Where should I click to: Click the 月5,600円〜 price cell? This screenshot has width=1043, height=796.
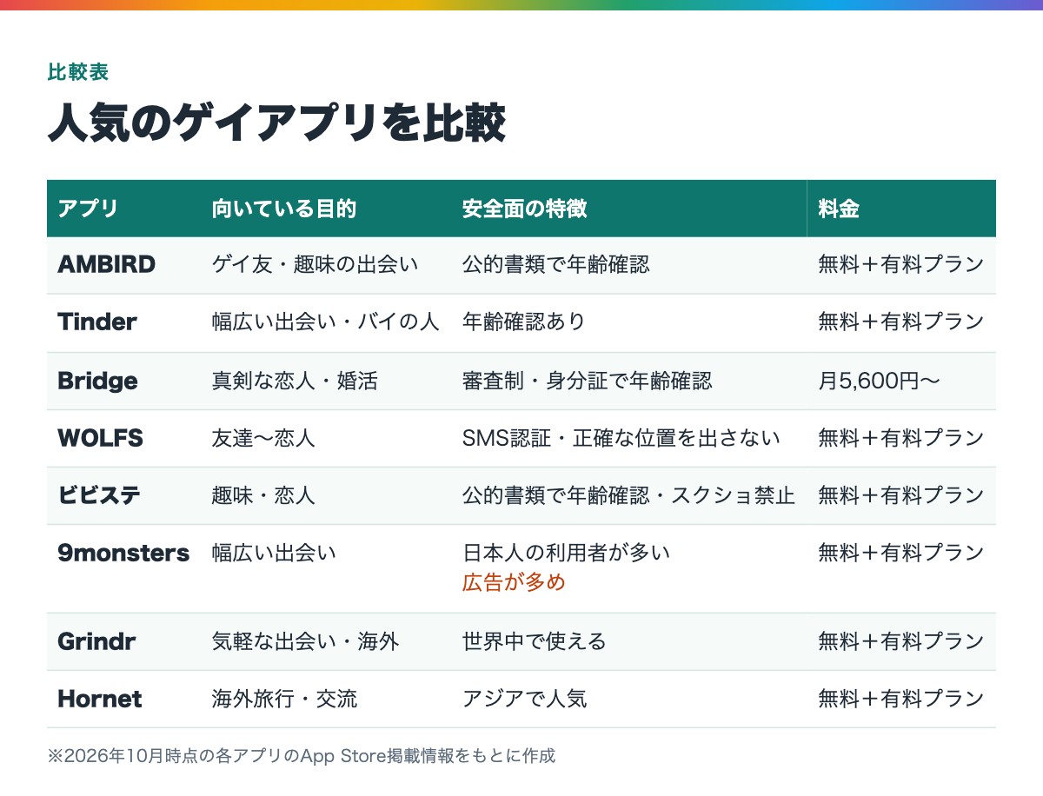click(901, 381)
